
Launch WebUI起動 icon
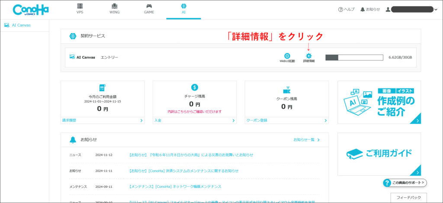[287, 58]
